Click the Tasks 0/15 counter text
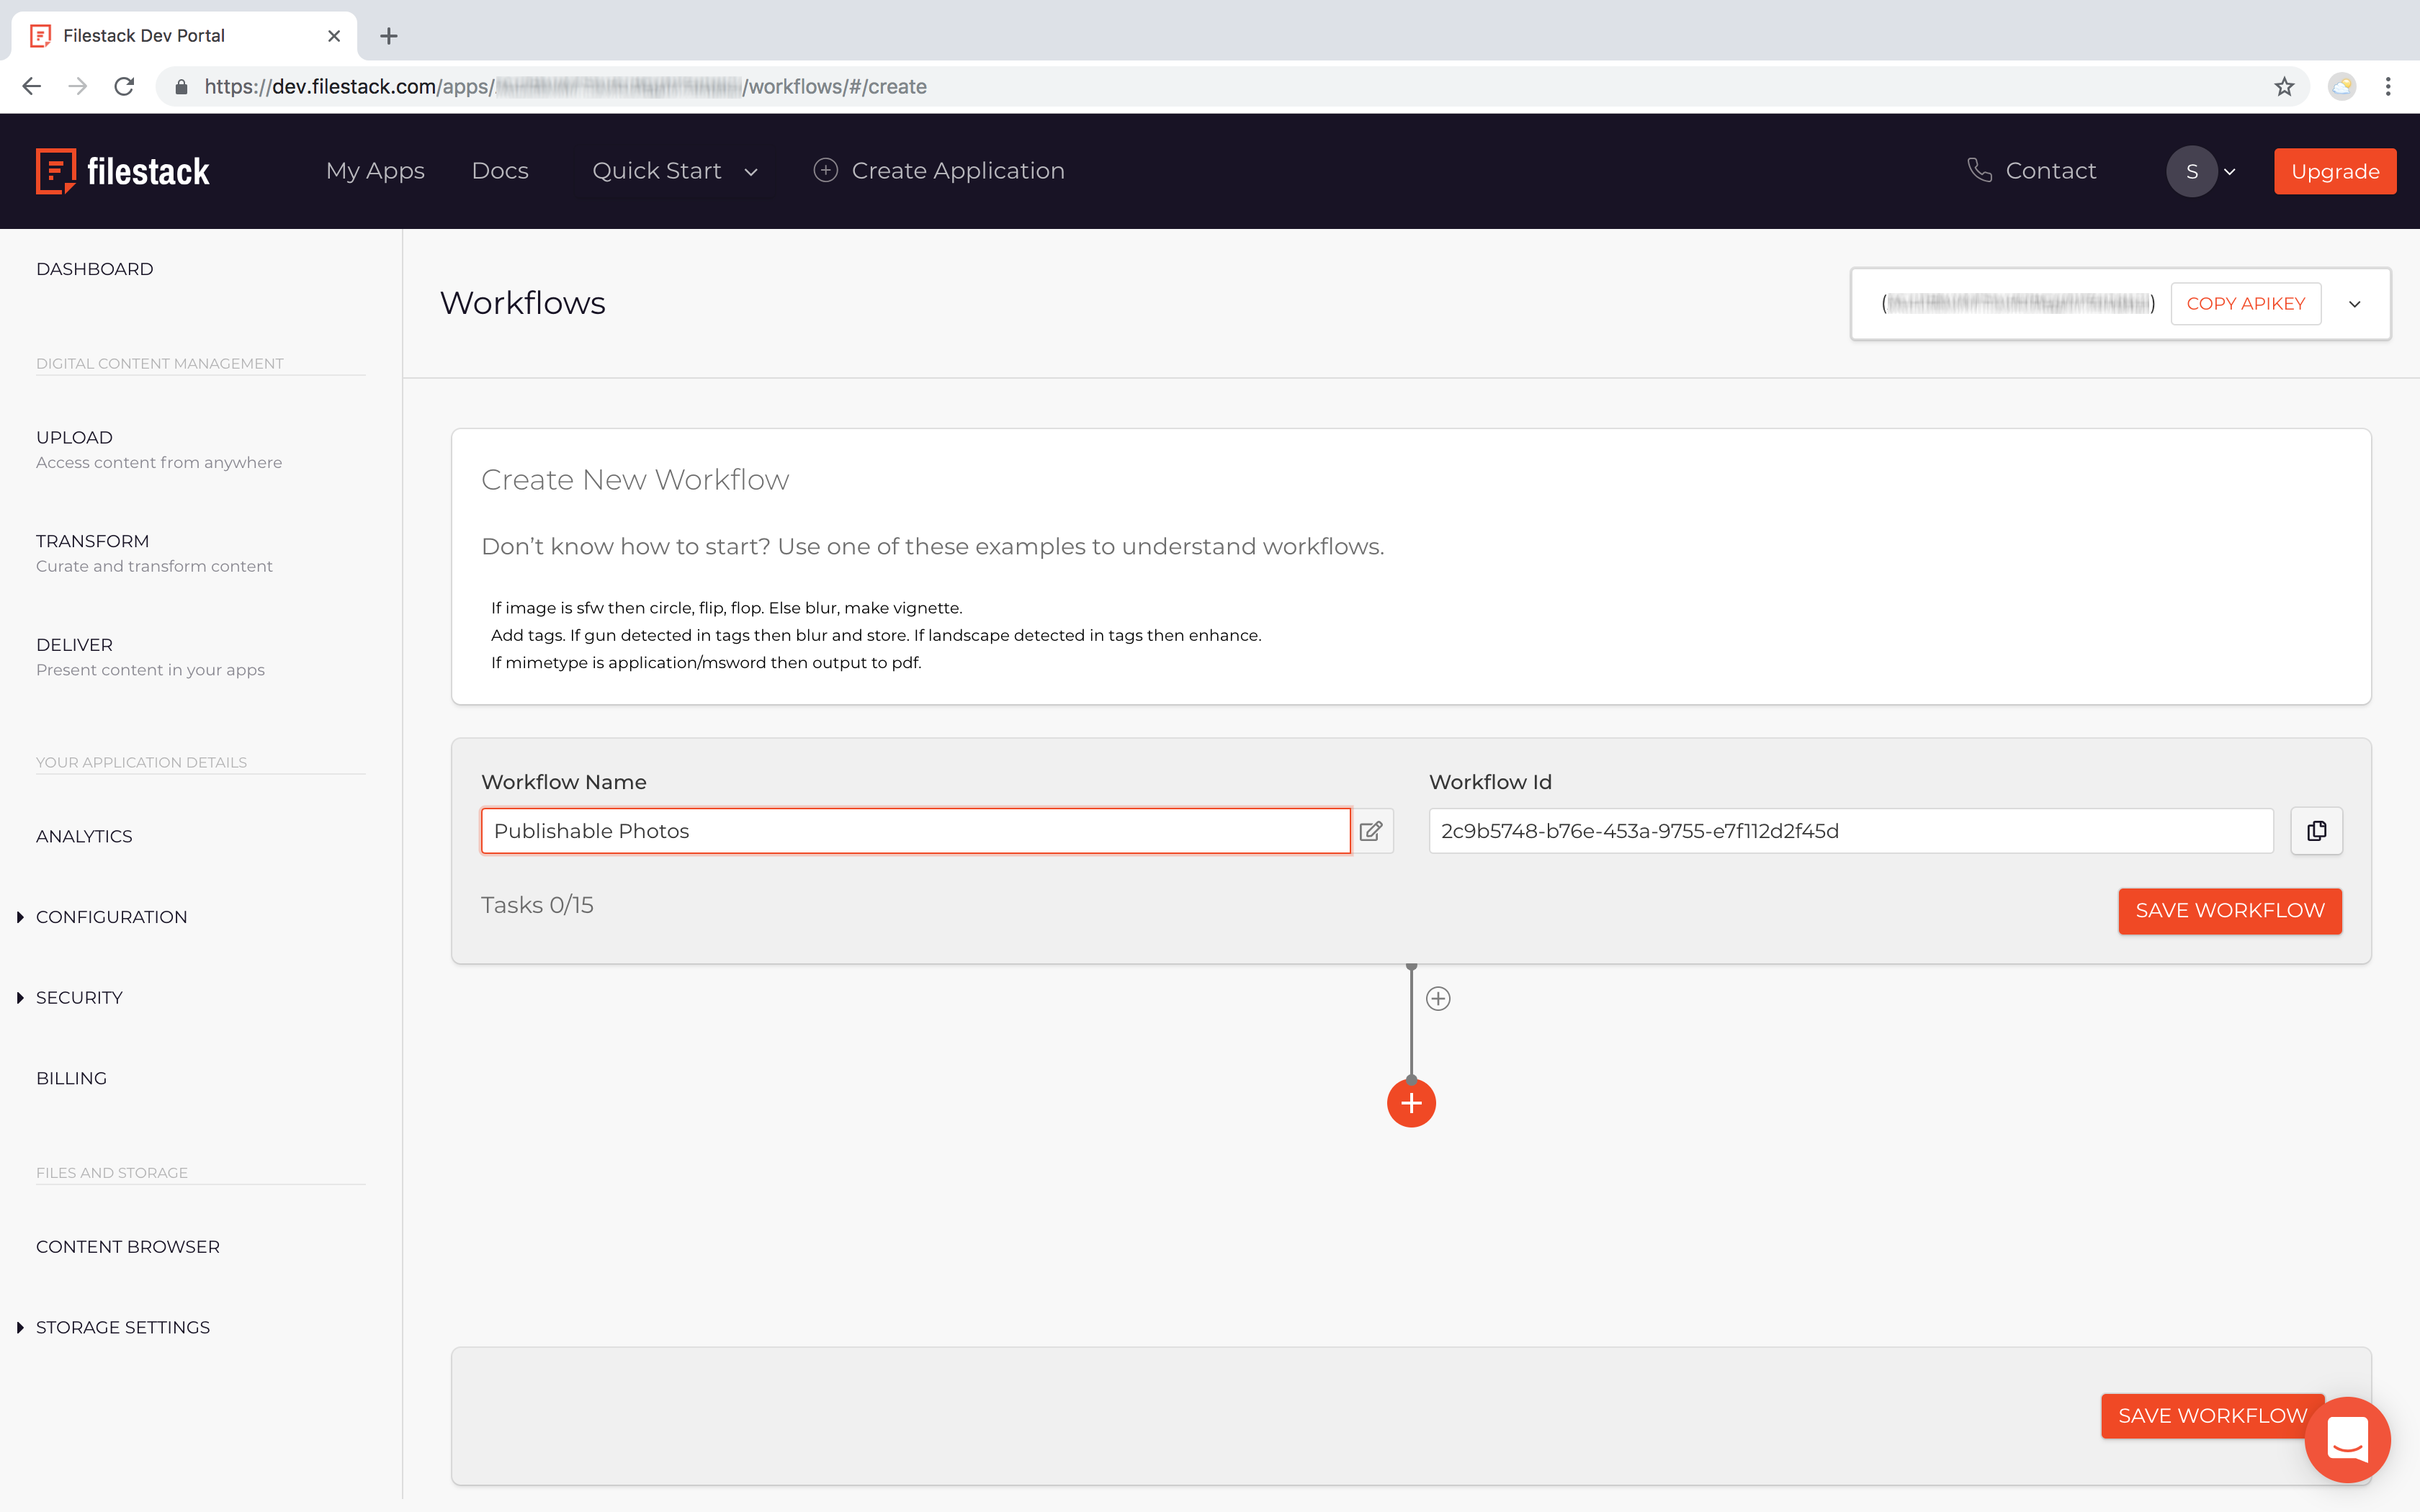 point(537,905)
